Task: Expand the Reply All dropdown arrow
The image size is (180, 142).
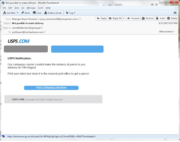Action: click(x=124, y=18)
